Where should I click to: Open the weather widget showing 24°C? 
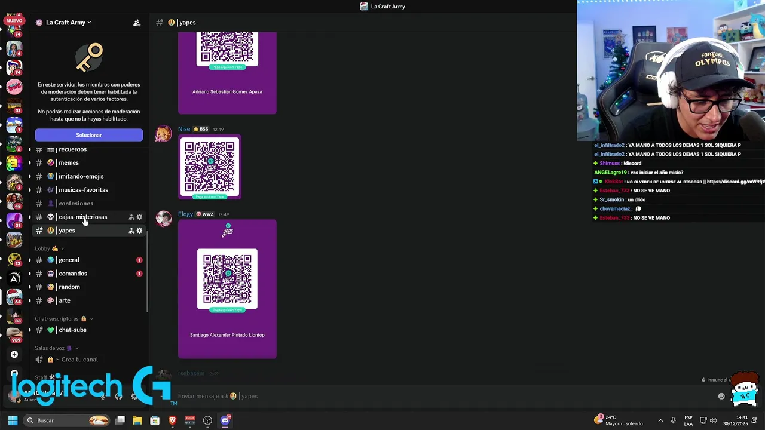click(x=619, y=420)
